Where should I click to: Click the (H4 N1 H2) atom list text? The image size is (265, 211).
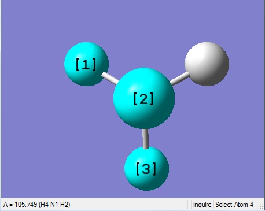[x=54, y=205]
